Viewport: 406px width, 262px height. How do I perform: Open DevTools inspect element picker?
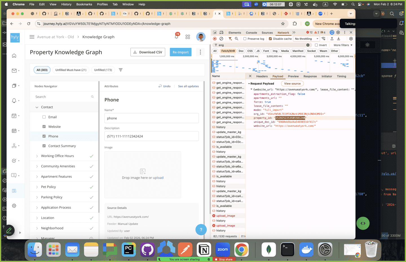(x=215, y=33)
